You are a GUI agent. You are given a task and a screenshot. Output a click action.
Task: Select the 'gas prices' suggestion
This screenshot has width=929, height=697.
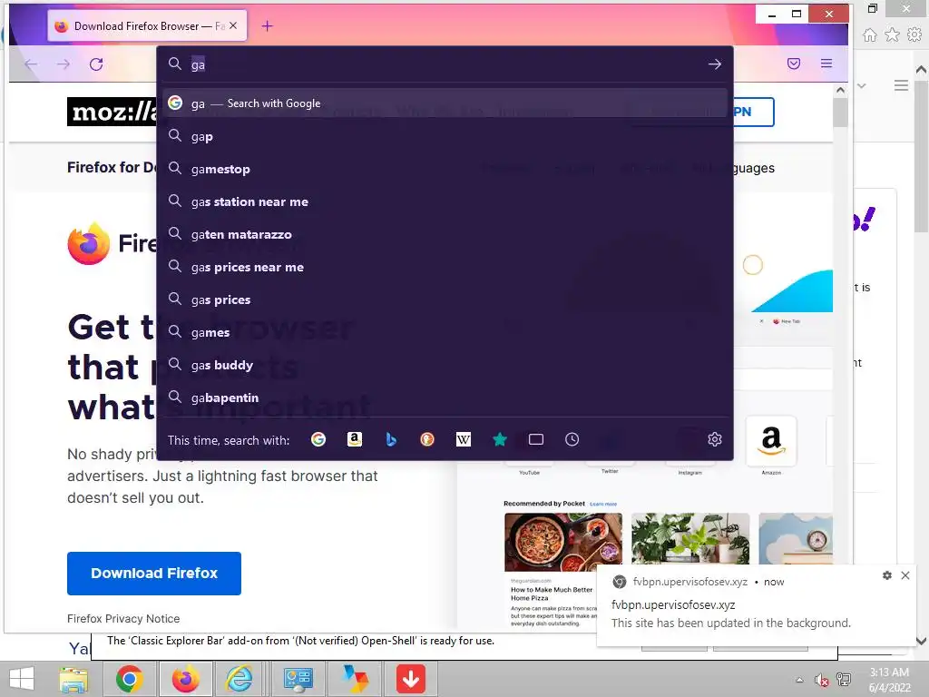(445, 299)
